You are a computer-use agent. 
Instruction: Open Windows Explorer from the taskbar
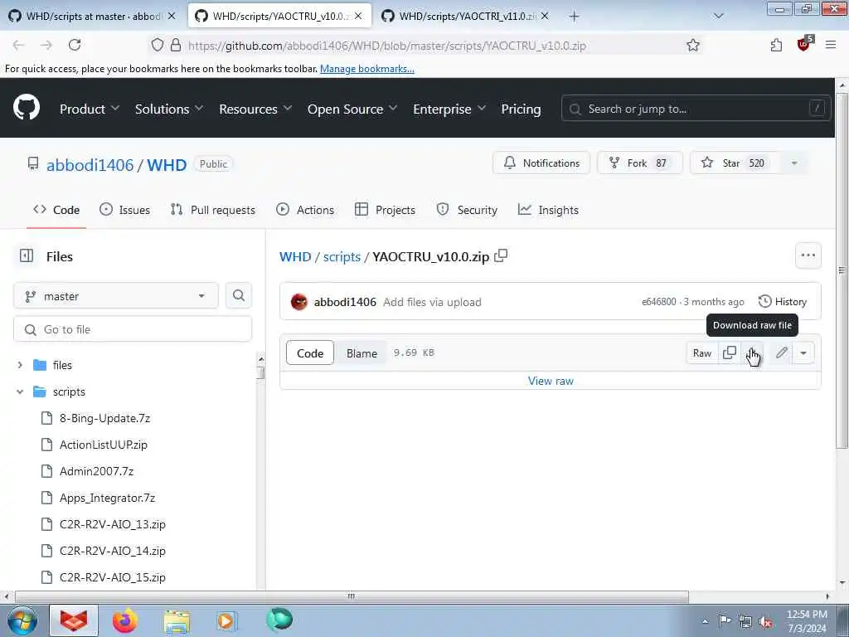(x=177, y=621)
